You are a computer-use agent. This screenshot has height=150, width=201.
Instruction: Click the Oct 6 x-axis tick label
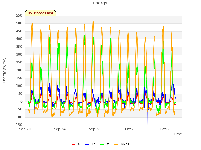[164, 129]
